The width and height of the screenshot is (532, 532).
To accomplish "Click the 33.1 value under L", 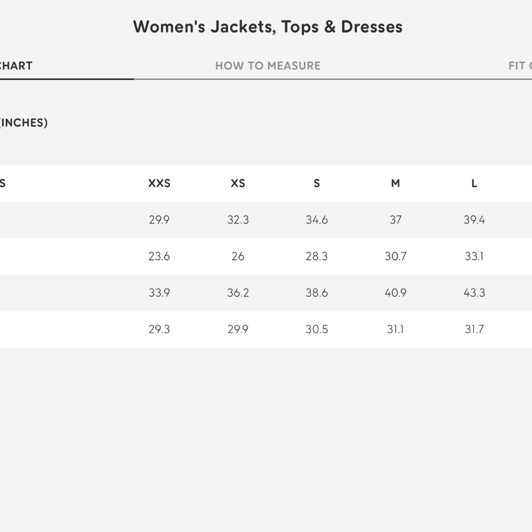I will (474, 256).
